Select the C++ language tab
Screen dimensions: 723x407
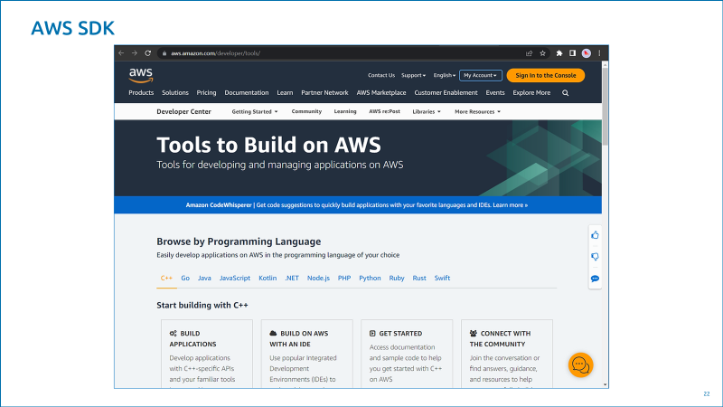166,278
